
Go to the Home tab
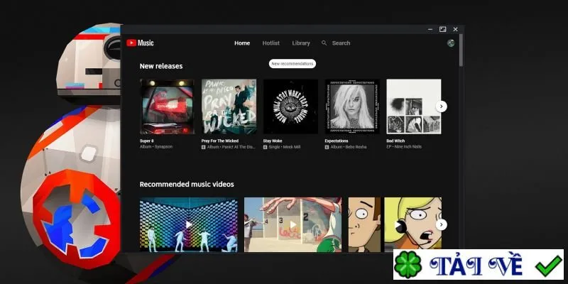click(x=242, y=43)
